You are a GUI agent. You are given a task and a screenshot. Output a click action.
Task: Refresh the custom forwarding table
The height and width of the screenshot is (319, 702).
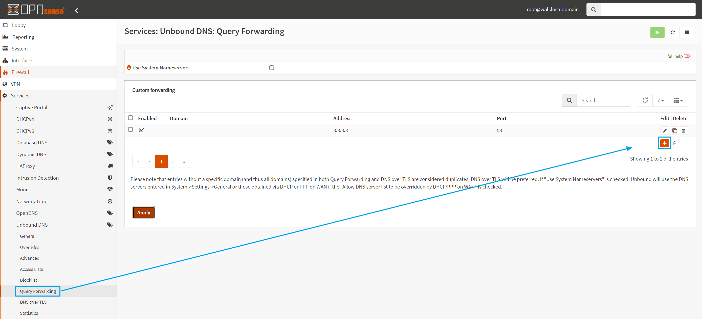pos(645,100)
